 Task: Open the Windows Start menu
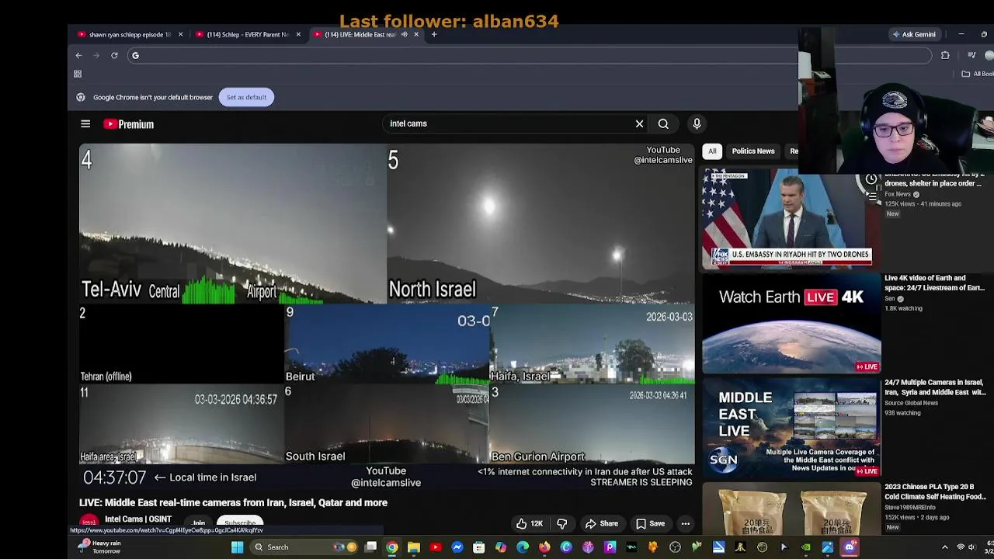tap(237, 547)
